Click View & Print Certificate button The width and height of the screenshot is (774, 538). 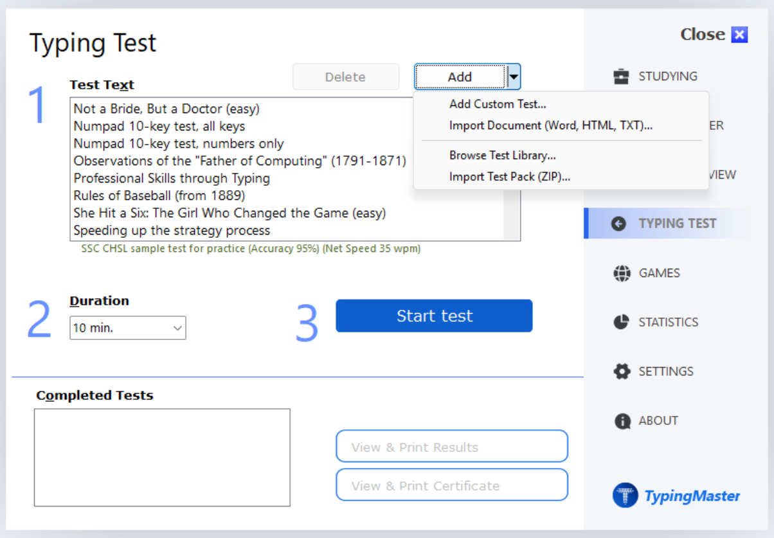pos(452,485)
